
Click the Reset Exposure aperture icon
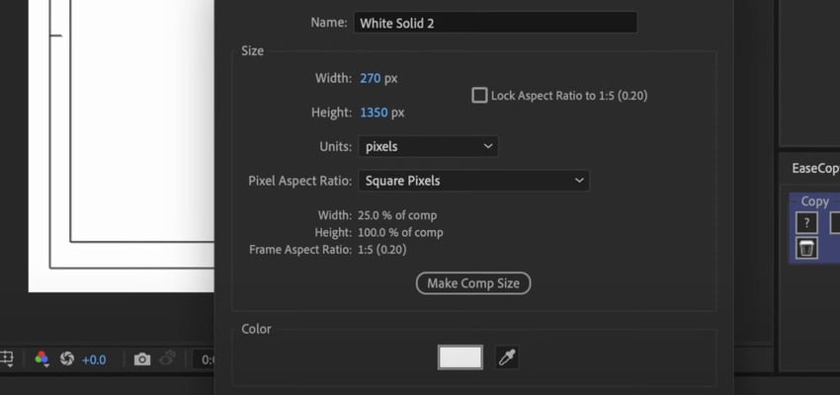click(67, 358)
